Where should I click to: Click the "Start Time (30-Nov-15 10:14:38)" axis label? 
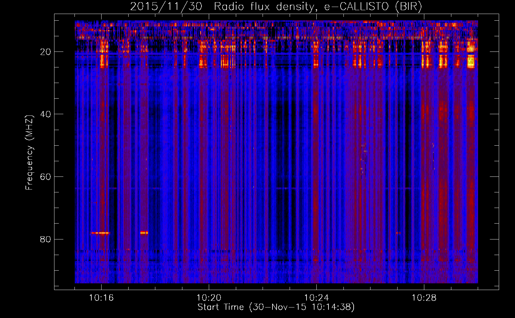click(x=276, y=307)
